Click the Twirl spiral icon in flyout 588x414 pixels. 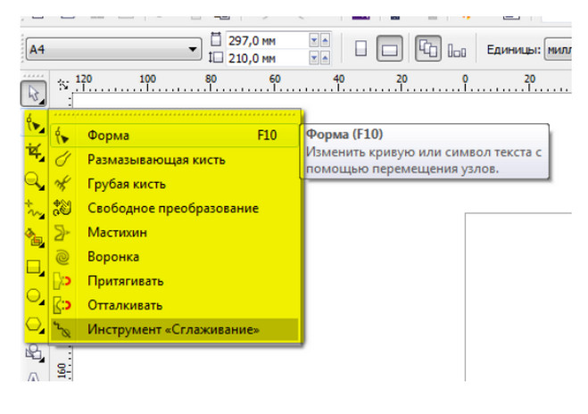point(62,257)
